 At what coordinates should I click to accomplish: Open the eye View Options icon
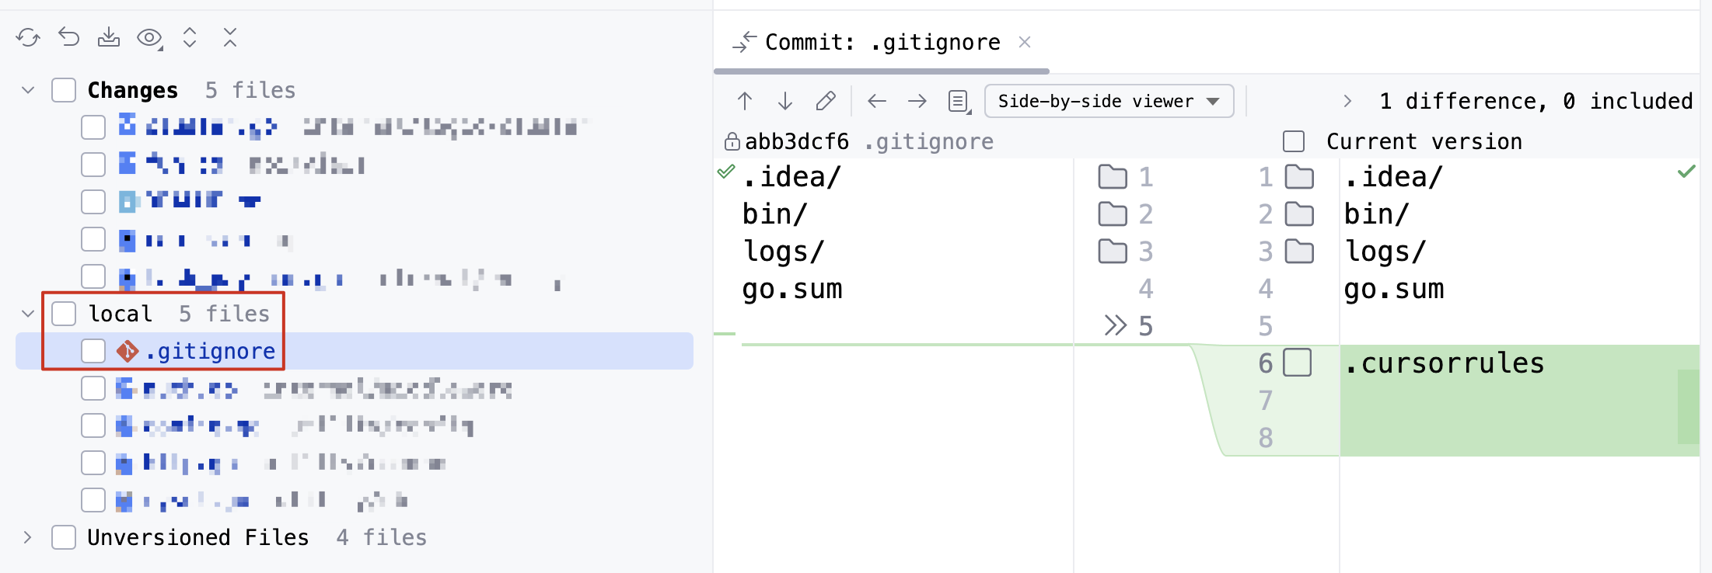pos(149,37)
